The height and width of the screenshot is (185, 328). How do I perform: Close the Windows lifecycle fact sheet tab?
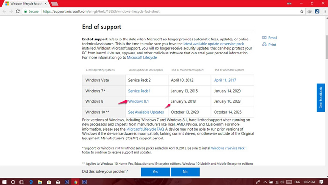(x=45, y=4)
